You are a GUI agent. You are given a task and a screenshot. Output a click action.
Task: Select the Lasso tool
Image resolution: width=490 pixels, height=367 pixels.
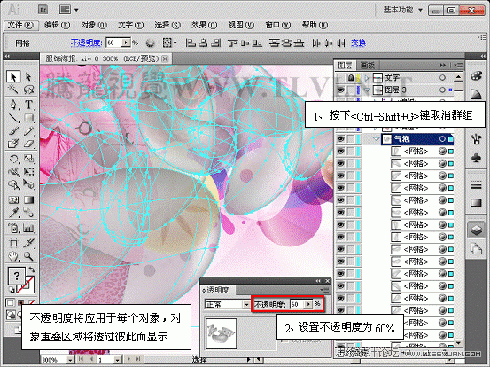coord(28,90)
